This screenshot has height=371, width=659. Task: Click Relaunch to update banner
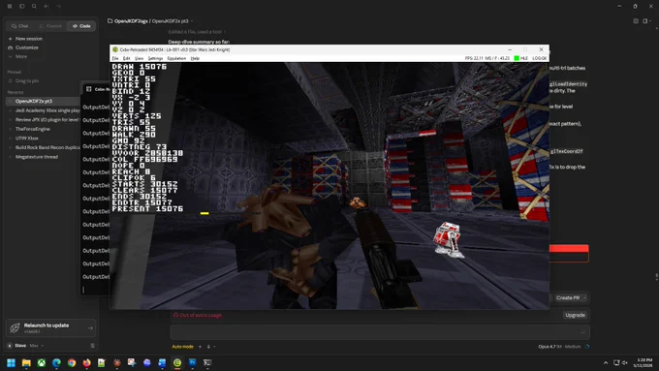50,328
